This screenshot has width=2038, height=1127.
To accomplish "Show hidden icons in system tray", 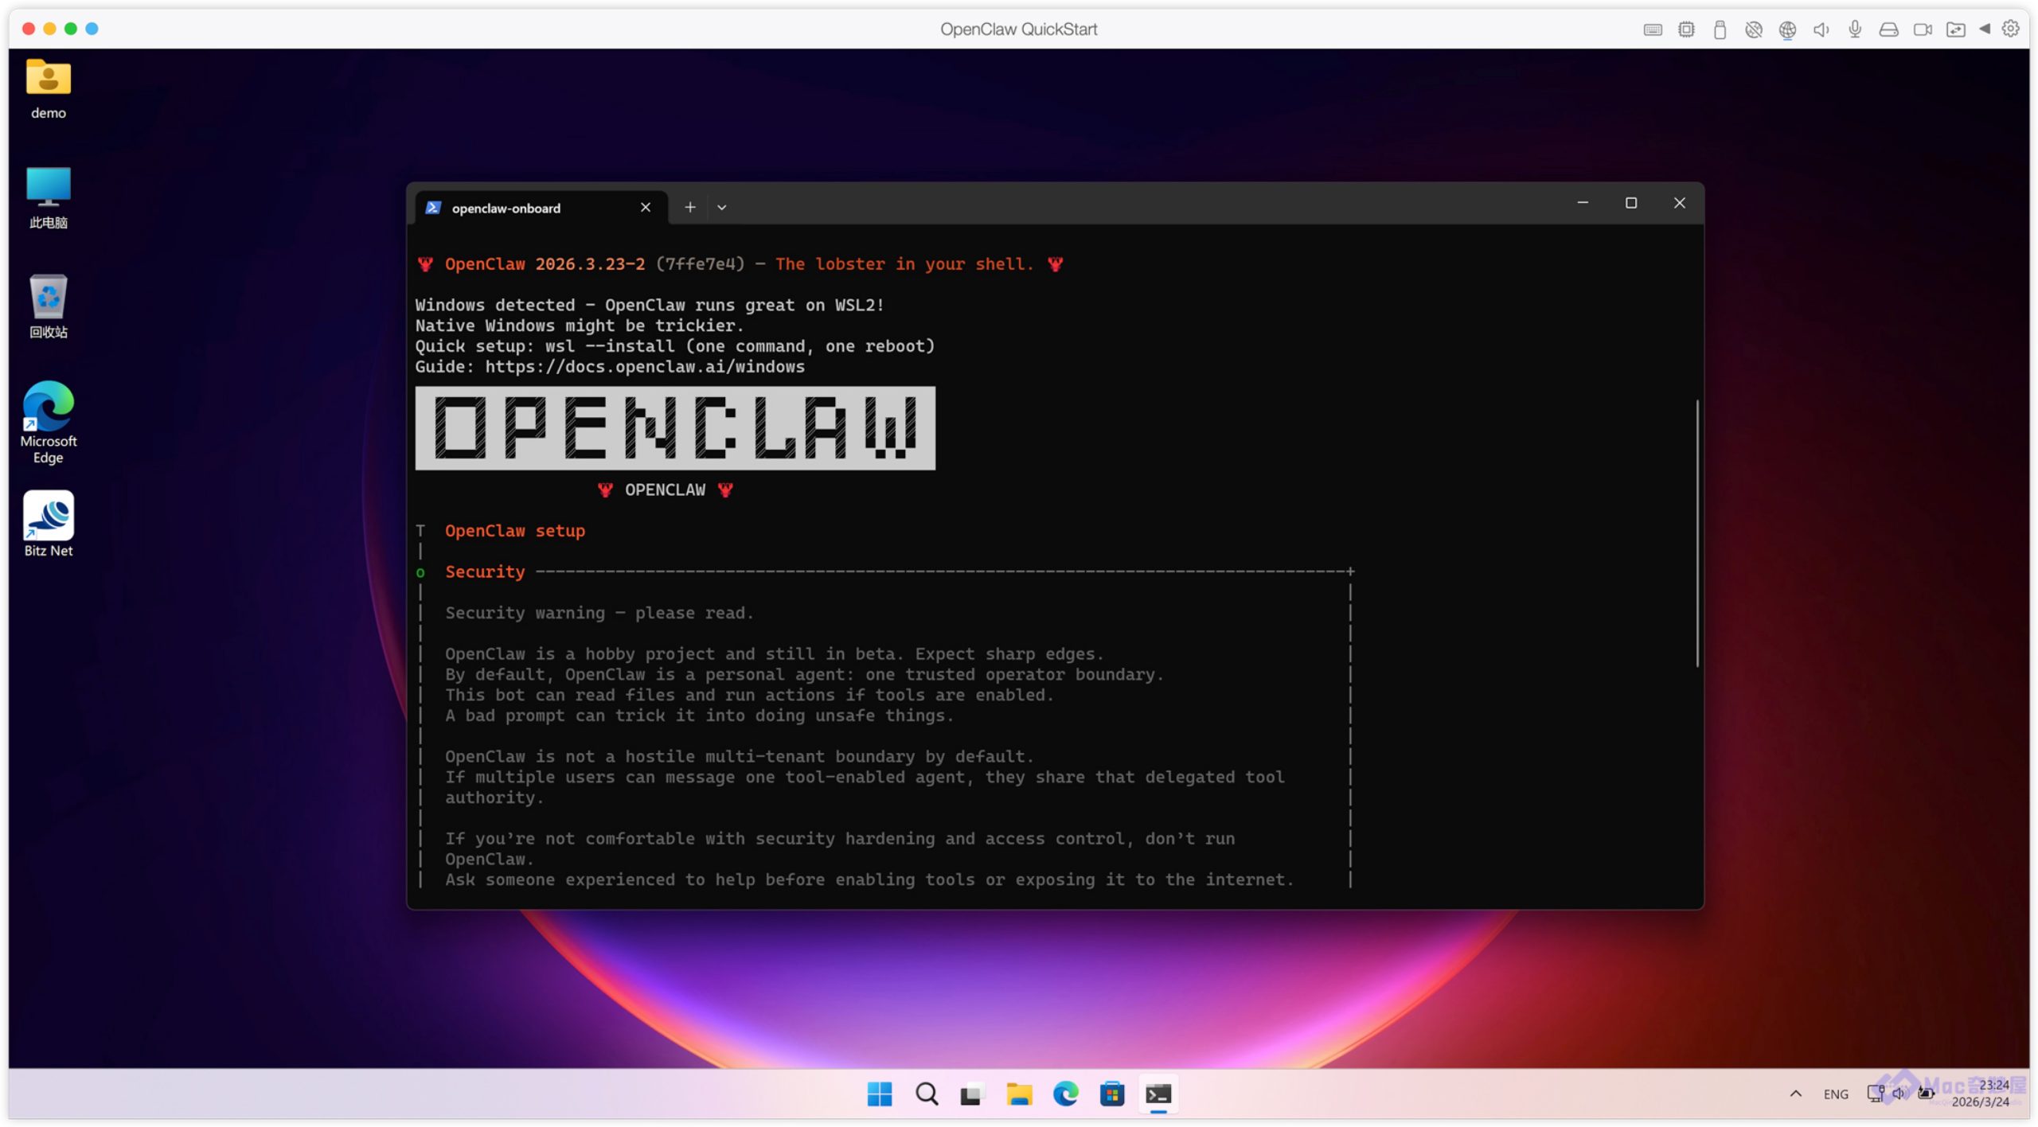I will [1795, 1093].
